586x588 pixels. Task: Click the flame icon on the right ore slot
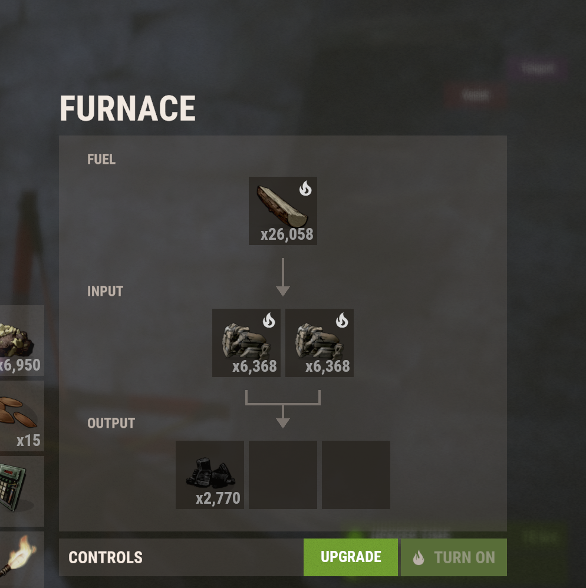[x=342, y=321]
